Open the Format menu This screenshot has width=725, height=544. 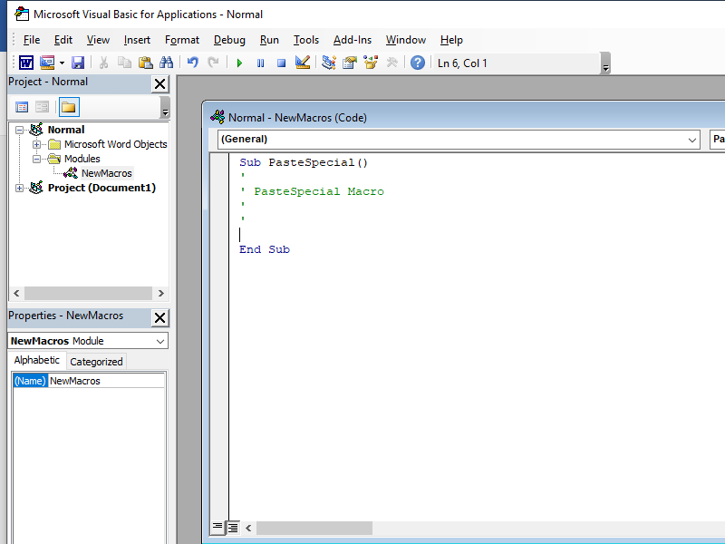coord(182,40)
